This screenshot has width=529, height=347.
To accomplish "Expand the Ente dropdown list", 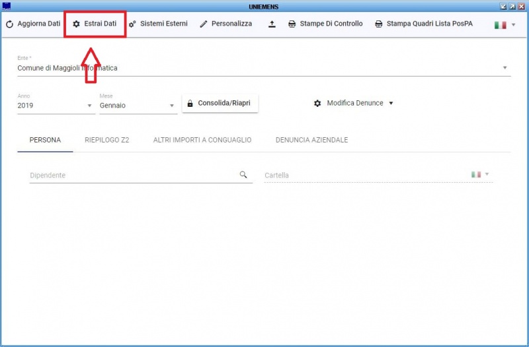I will (505, 68).
